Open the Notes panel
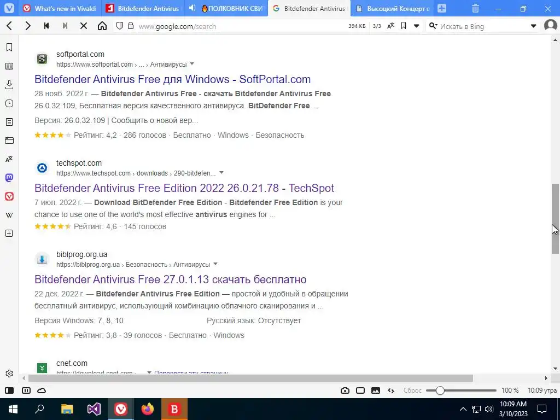This screenshot has height=420, width=560. [9, 122]
